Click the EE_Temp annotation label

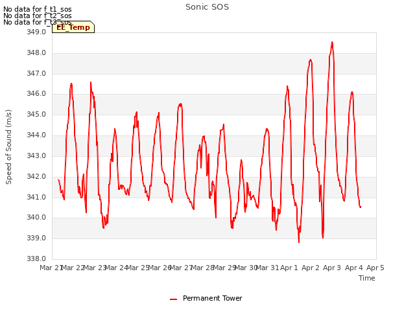[73, 27]
